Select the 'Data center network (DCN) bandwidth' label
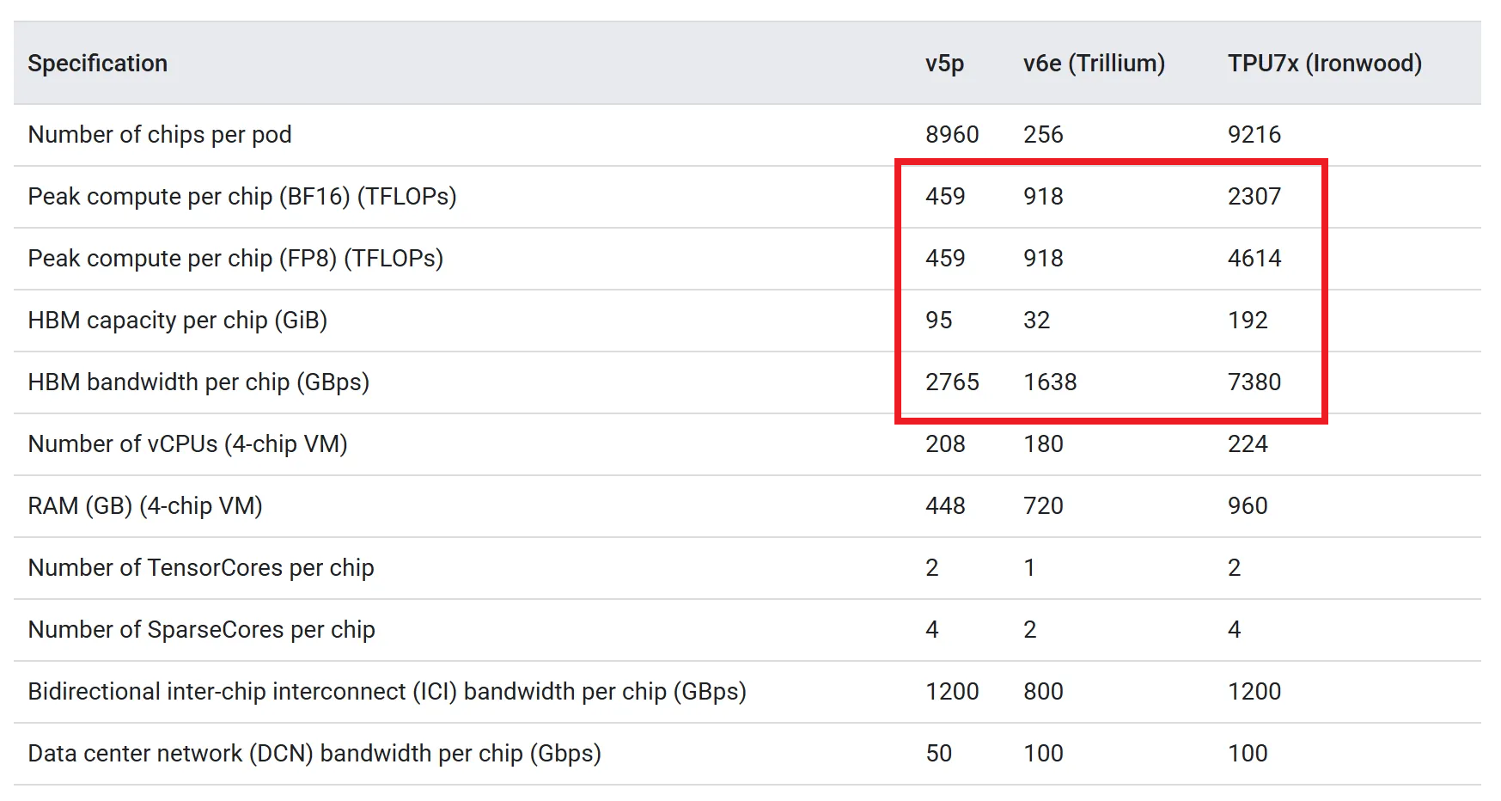 [314, 754]
